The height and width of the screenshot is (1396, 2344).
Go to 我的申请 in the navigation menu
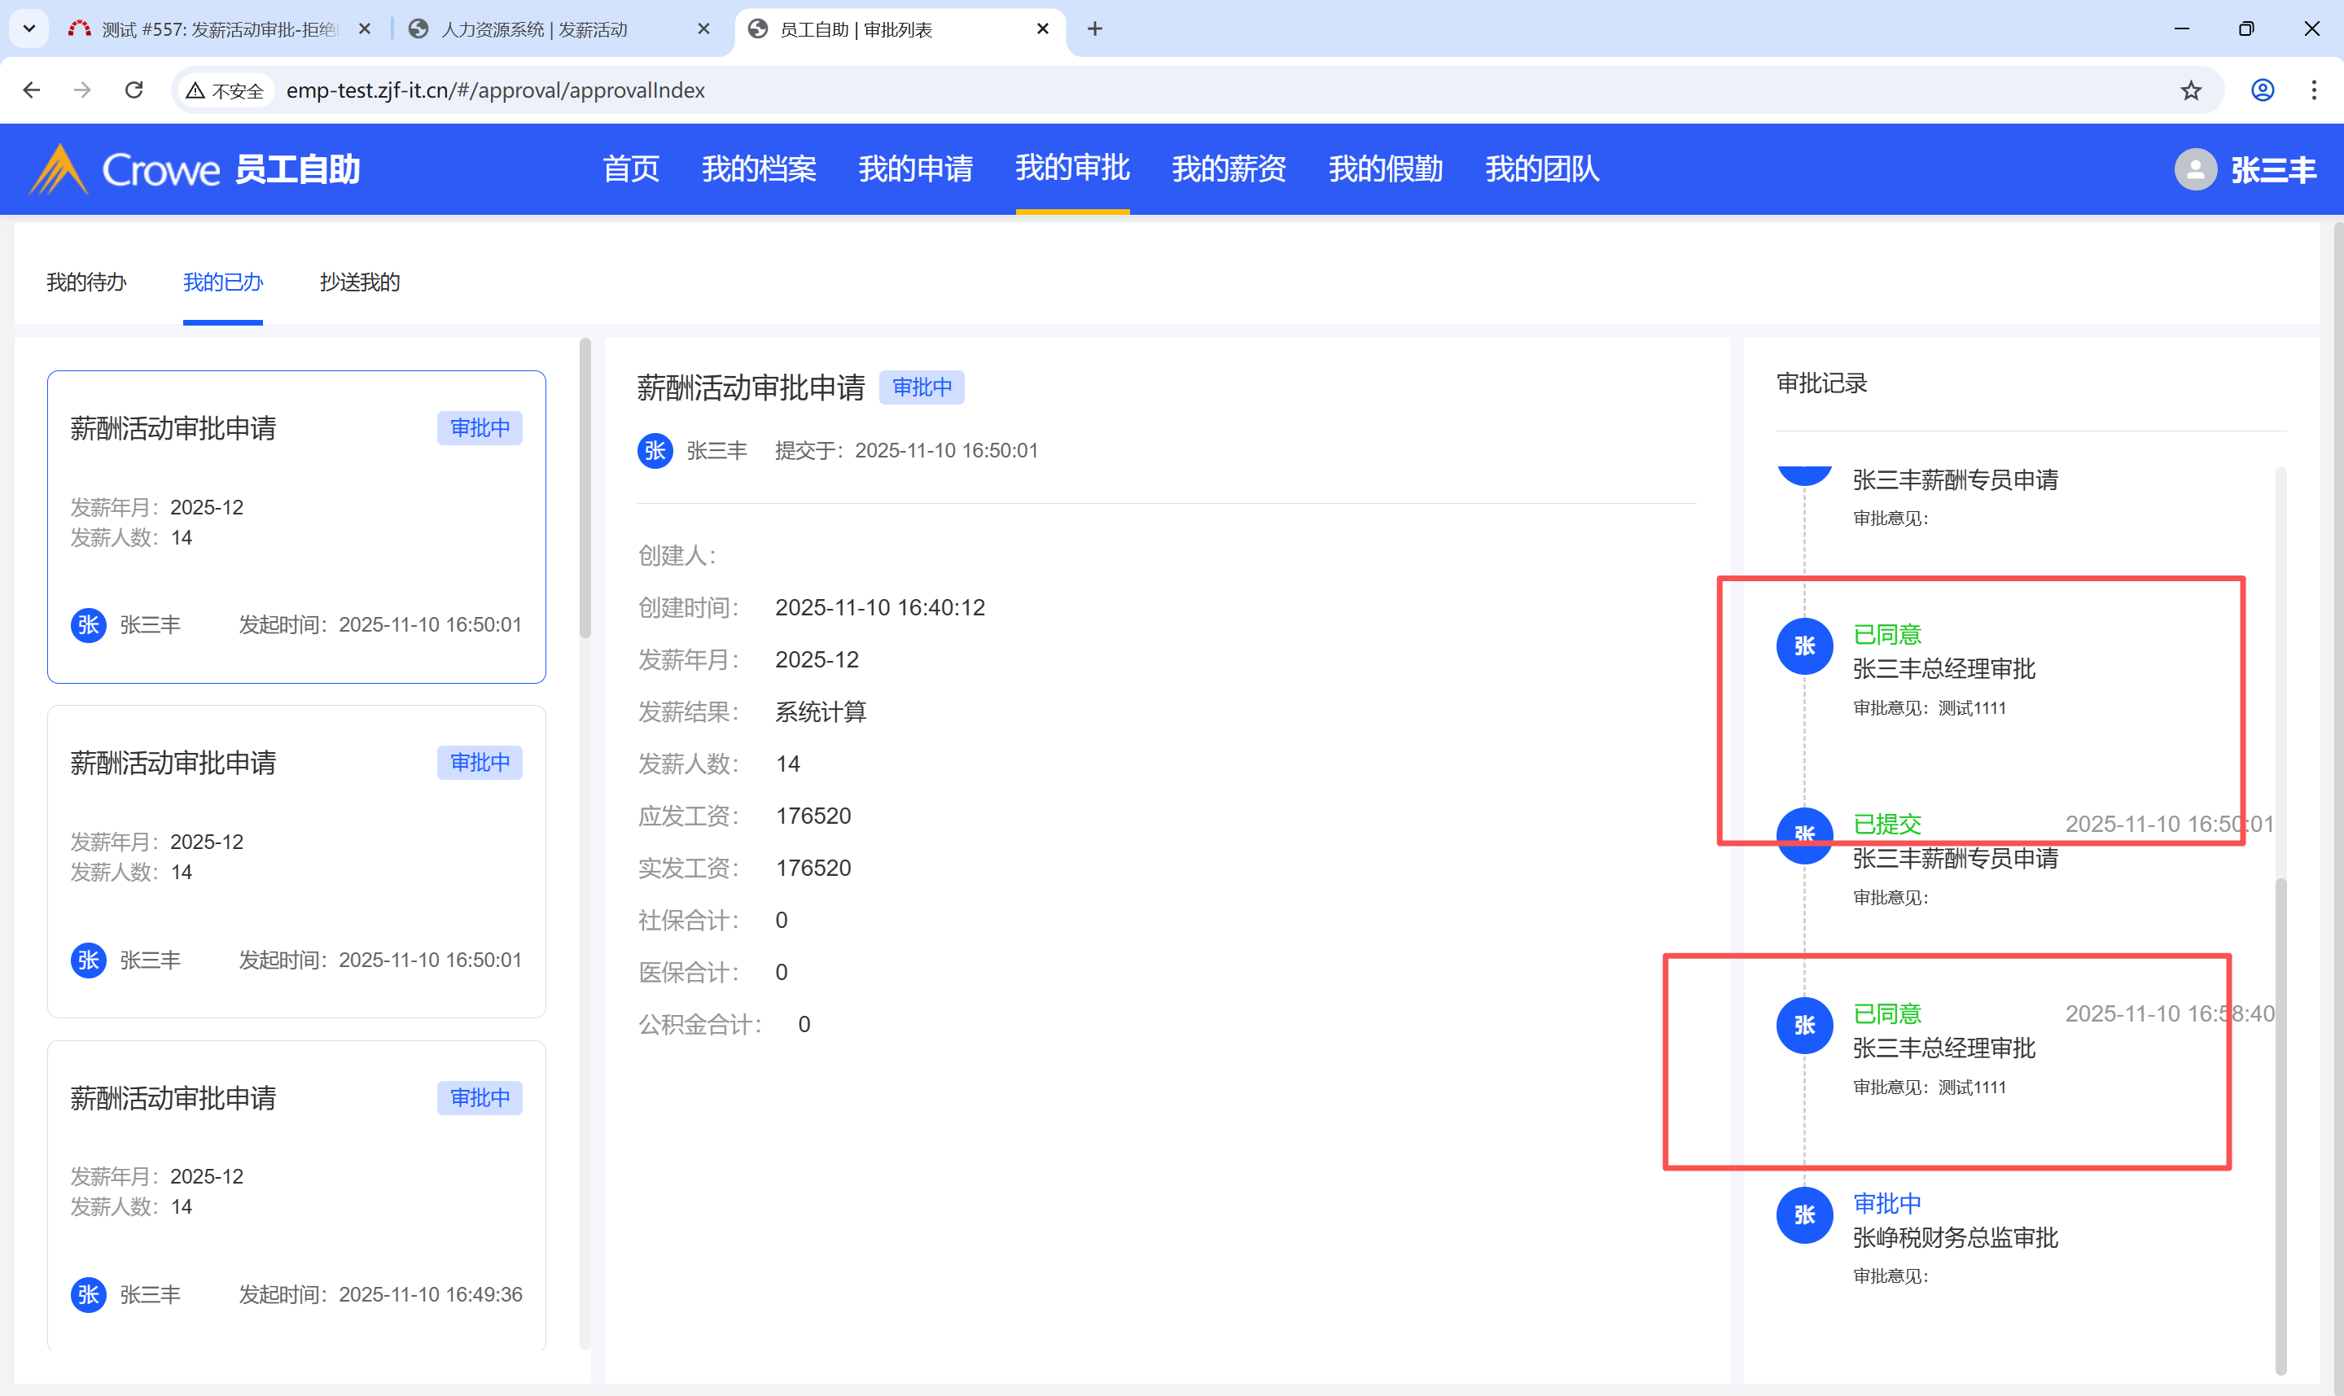point(915,169)
